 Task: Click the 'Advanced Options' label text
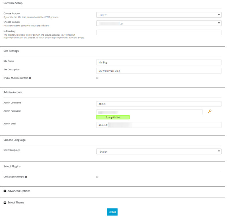tap(19, 191)
